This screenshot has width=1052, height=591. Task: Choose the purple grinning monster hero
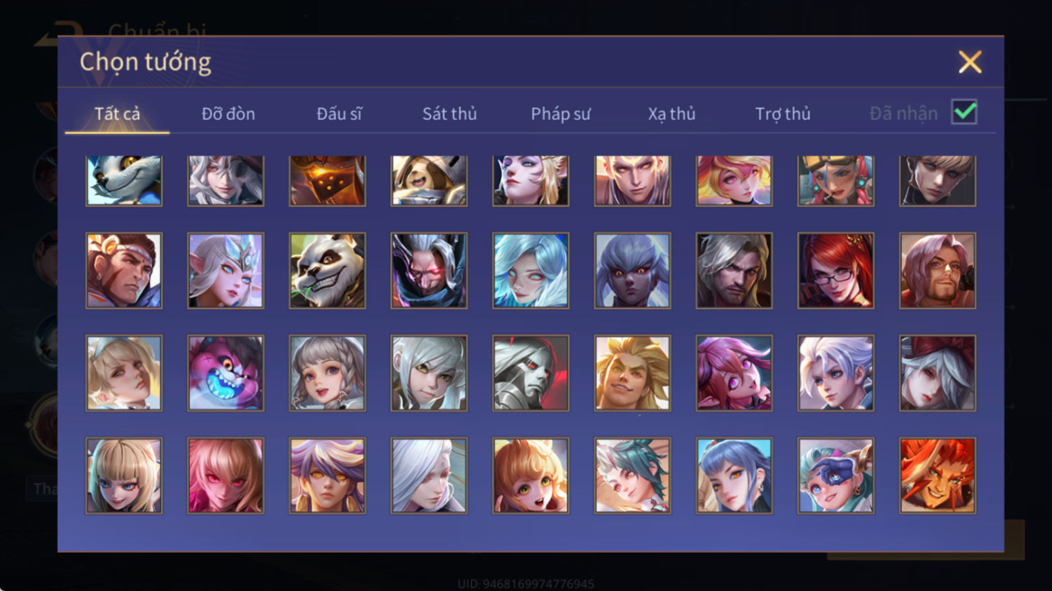coord(225,374)
